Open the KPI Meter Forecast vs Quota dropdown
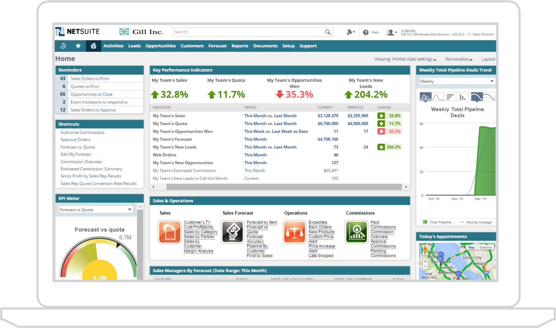This screenshot has width=556, height=328. 131,210
